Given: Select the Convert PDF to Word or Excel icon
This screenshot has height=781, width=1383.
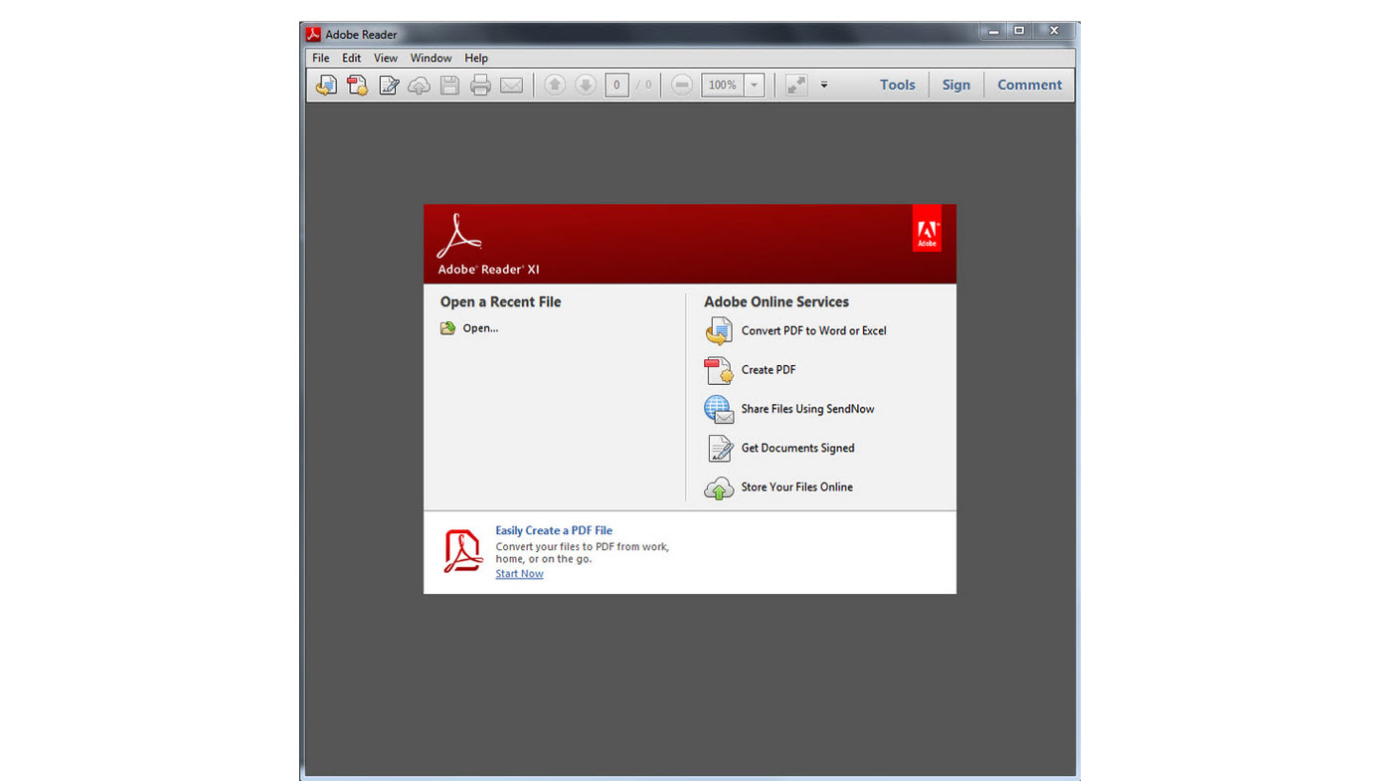Looking at the screenshot, I should point(718,330).
